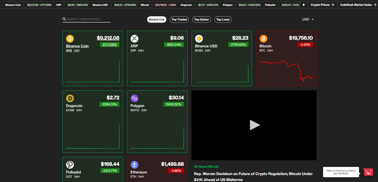Click the 2717.08% change badge
This screenshot has width=378, height=182.
110,45
